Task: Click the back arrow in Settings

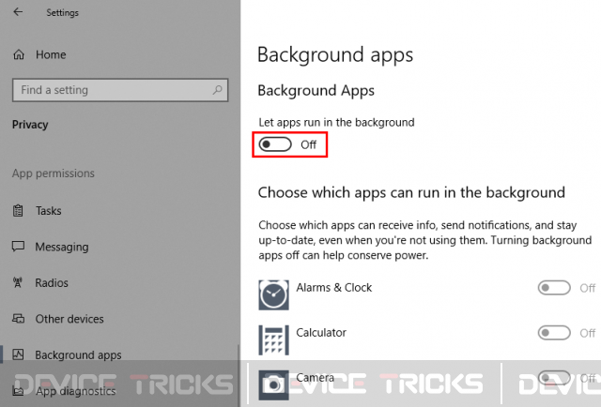Action: point(18,12)
